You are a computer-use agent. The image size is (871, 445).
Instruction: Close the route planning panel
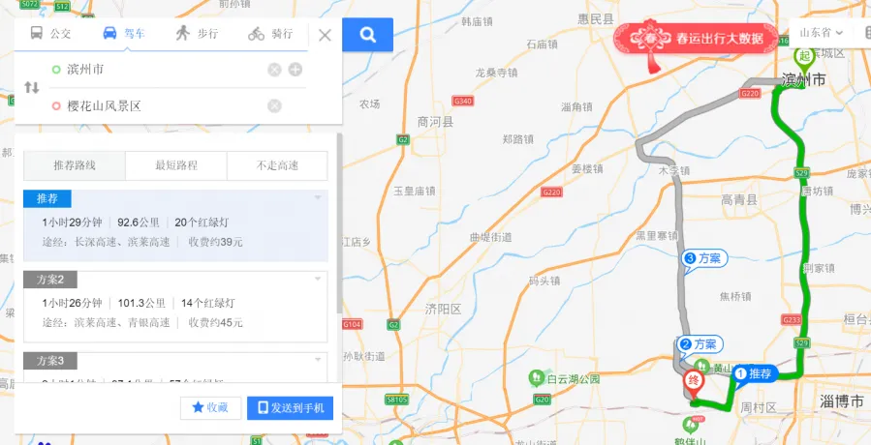point(325,35)
